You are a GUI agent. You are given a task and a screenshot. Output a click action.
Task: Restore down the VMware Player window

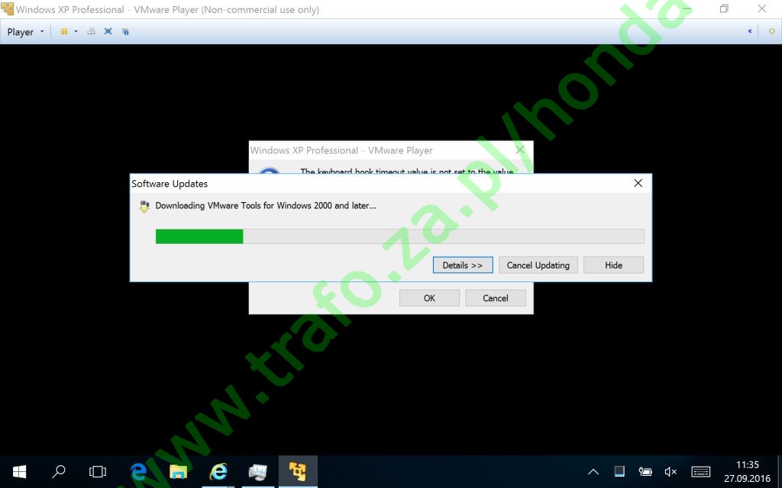pyautogui.click(x=724, y=9)
